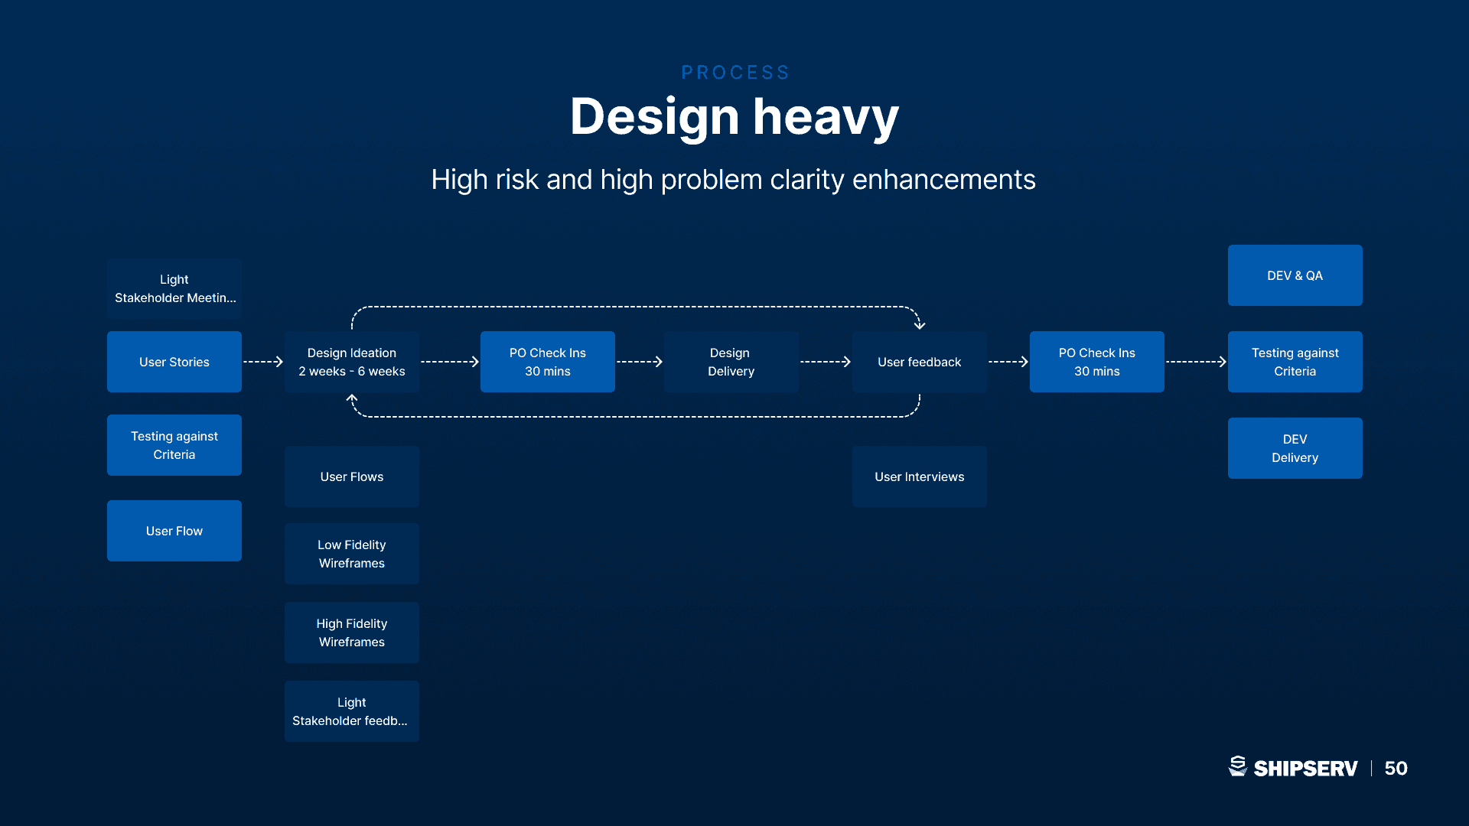
Task: Click the Light Stakeholder feedback box
Action: (x=352, y=711)
